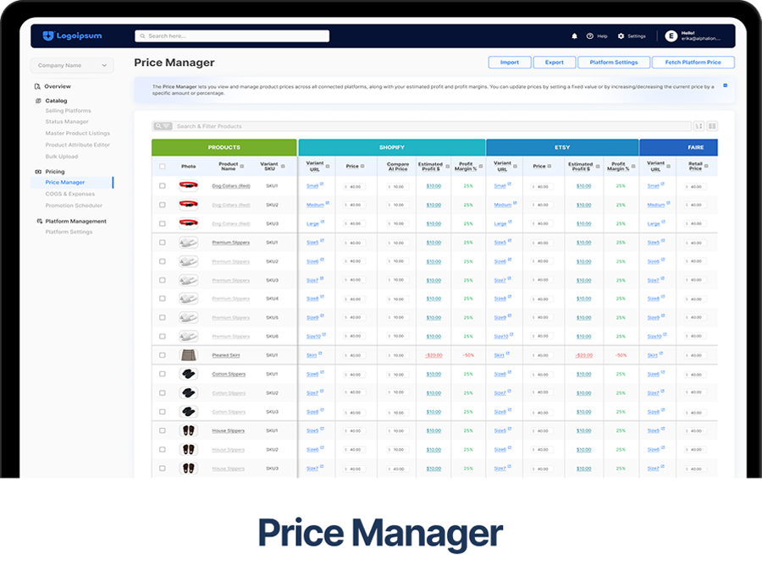This screenshot has height=587, width=762.
Task: Open Overview in the sidebar
Action: click(x=58, y=86)
